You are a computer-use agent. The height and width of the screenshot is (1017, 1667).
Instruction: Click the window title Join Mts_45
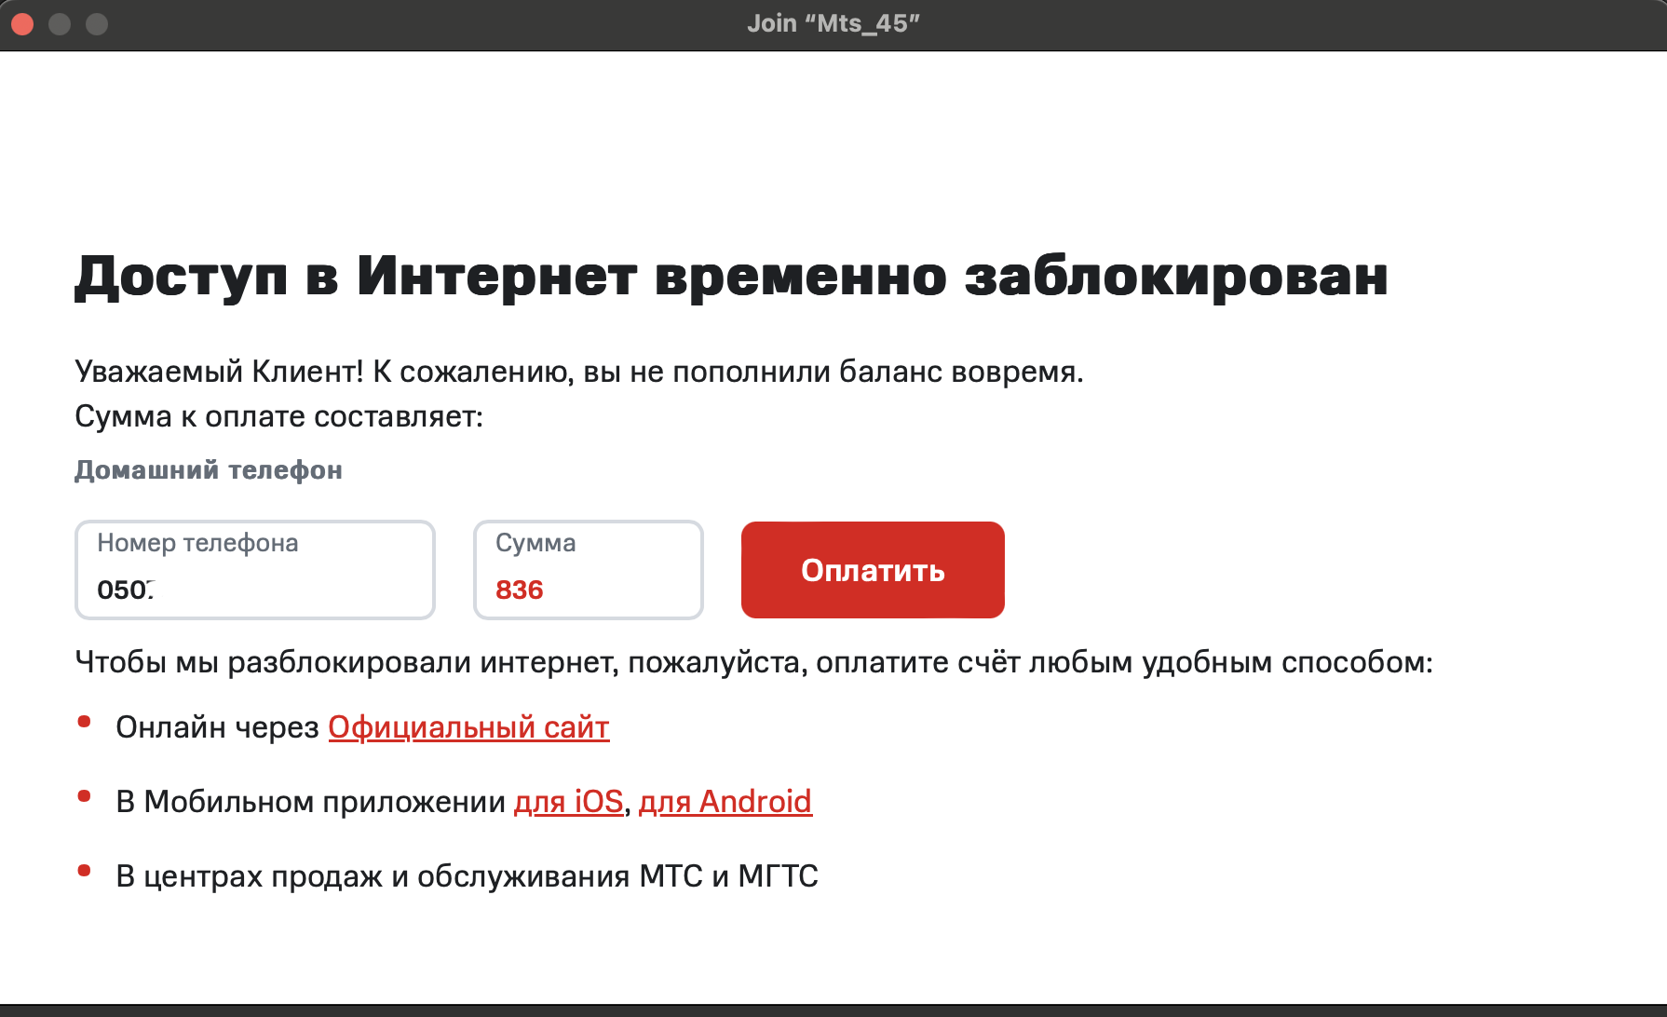pyautogui.click(x=833, y=23)
